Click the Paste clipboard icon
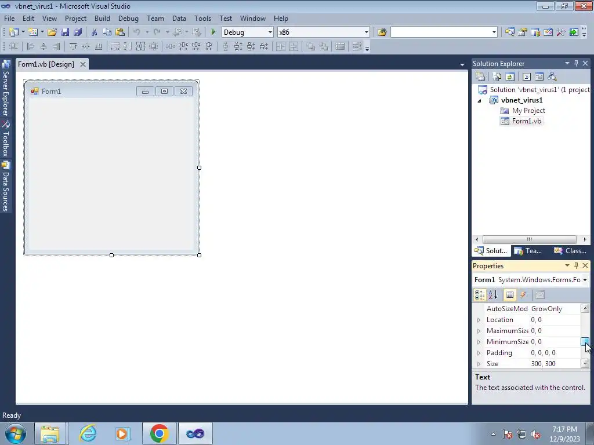594x445 pixels. point(120,32)
